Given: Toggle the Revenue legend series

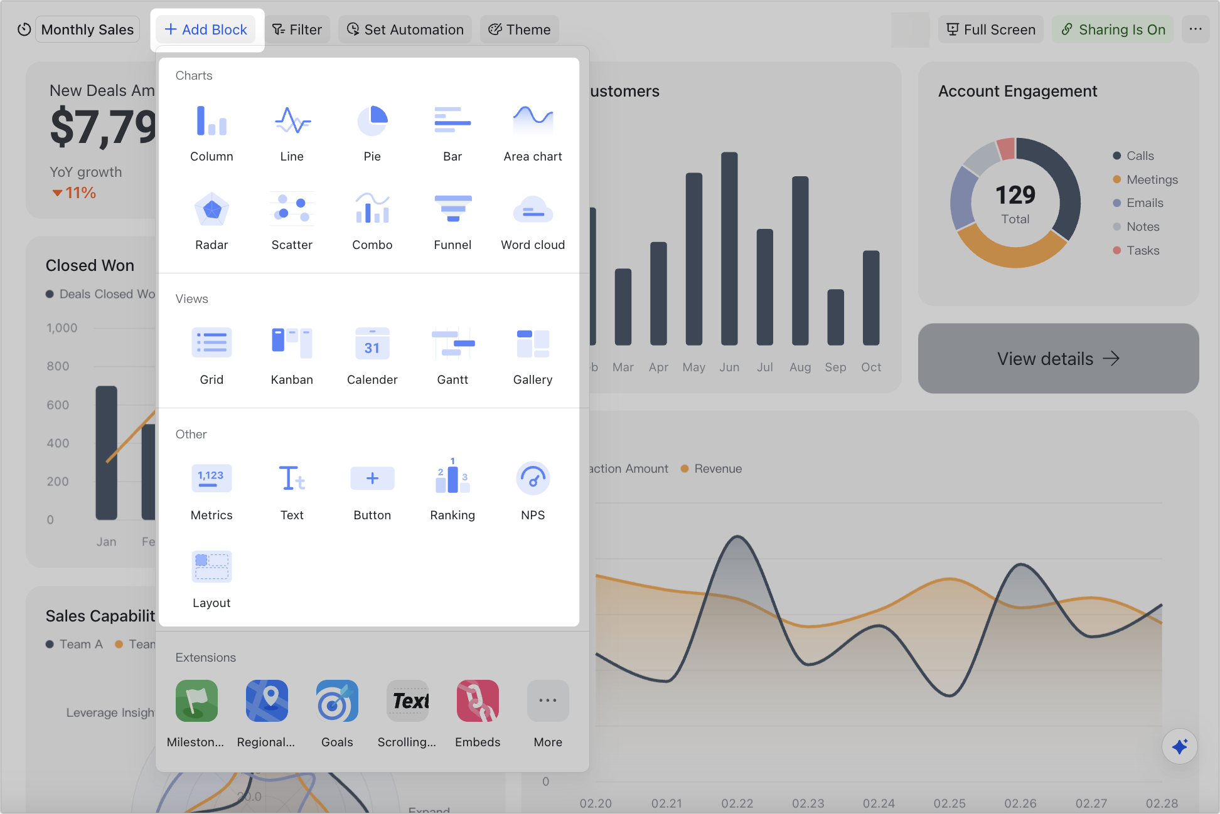Looking at the screenshot, I should (x=712, y=468).
